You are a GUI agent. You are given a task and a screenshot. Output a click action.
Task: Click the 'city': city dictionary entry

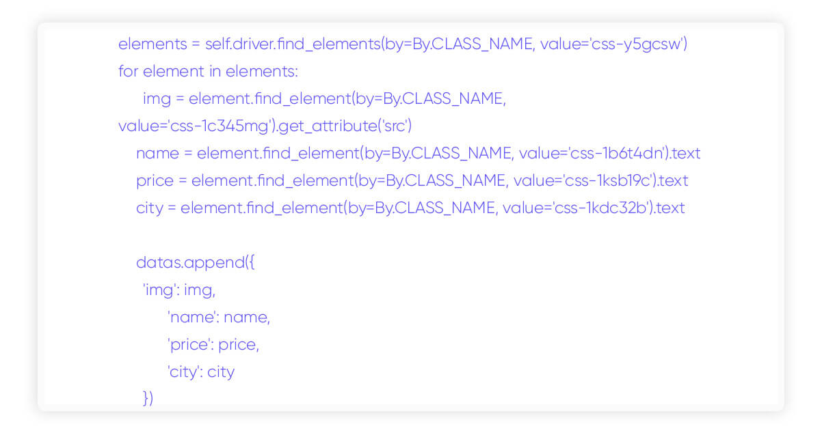(x=201, y=372)
